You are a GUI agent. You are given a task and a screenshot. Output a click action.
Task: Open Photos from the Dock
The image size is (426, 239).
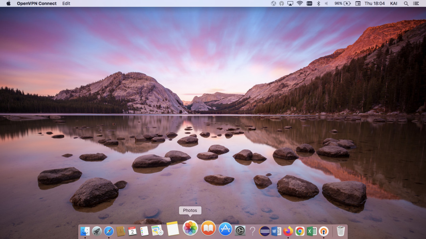[190, 228]
